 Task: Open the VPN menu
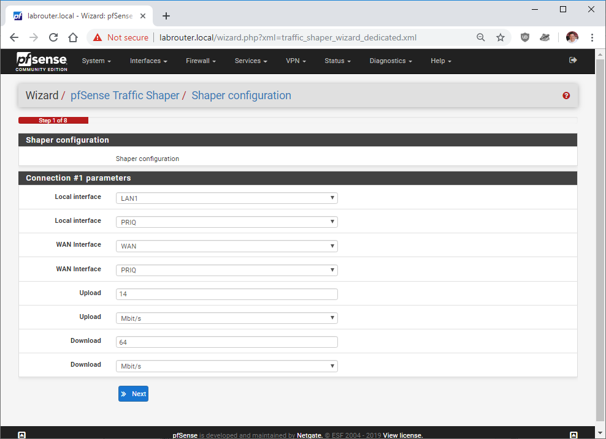click(x=296, y=61)
